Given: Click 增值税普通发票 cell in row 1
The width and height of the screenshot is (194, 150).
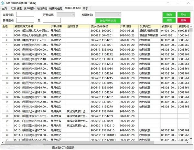Looking at the screenshot, I should [149, 31].
